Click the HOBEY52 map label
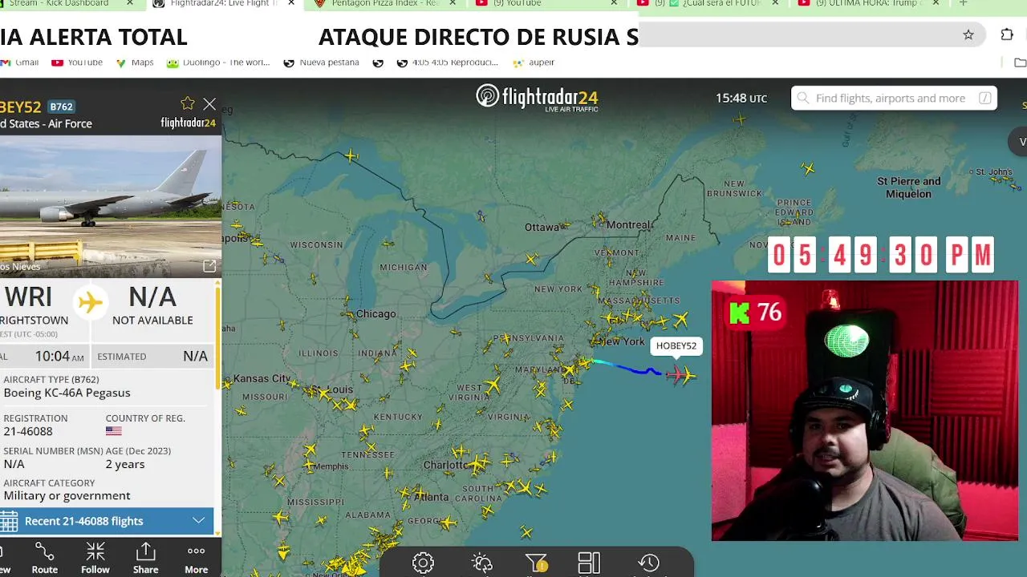This screenshot has width=1027, height=577. point(676,345)
